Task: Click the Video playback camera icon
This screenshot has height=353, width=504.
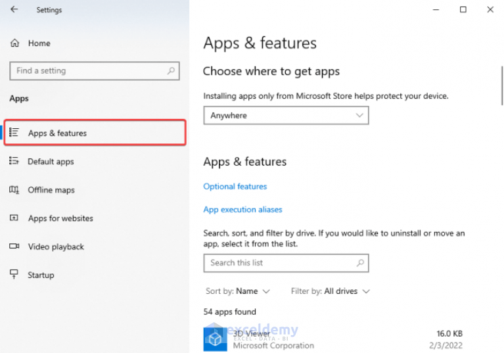Action: [x=14, y=246]
